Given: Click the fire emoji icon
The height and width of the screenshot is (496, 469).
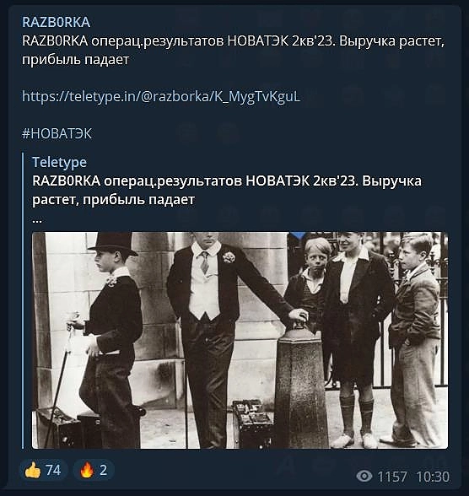Looking at the screenshot, I should [86, 471].
